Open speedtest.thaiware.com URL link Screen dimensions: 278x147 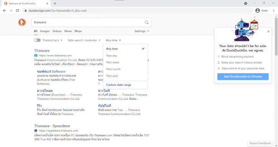coord(58,131)
